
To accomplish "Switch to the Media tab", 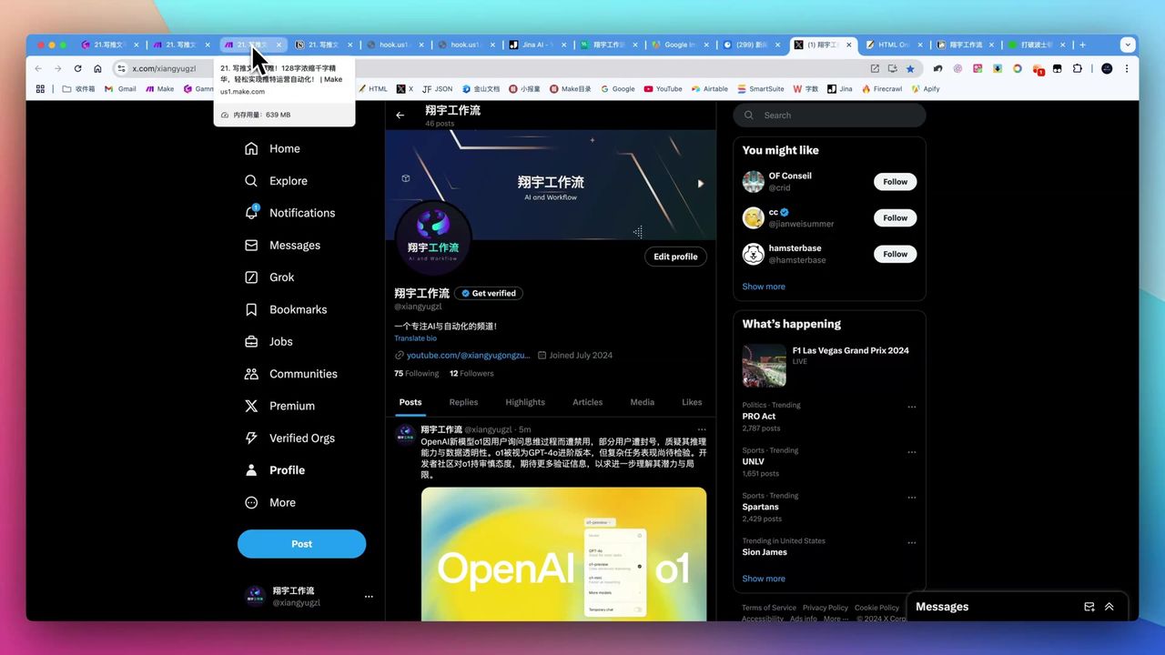I will [642, 401].
